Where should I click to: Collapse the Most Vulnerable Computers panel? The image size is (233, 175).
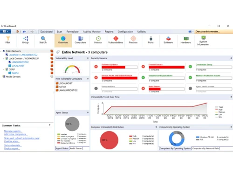(88, 79)
